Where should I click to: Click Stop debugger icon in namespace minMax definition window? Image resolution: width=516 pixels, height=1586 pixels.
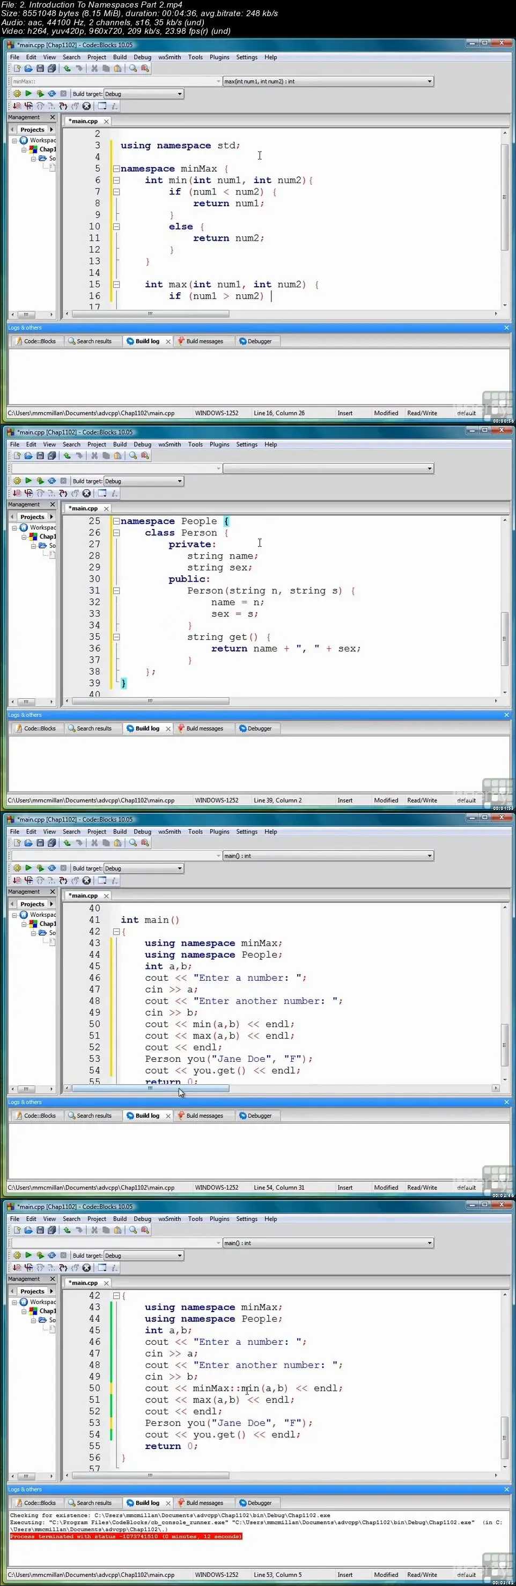(87, 106)
